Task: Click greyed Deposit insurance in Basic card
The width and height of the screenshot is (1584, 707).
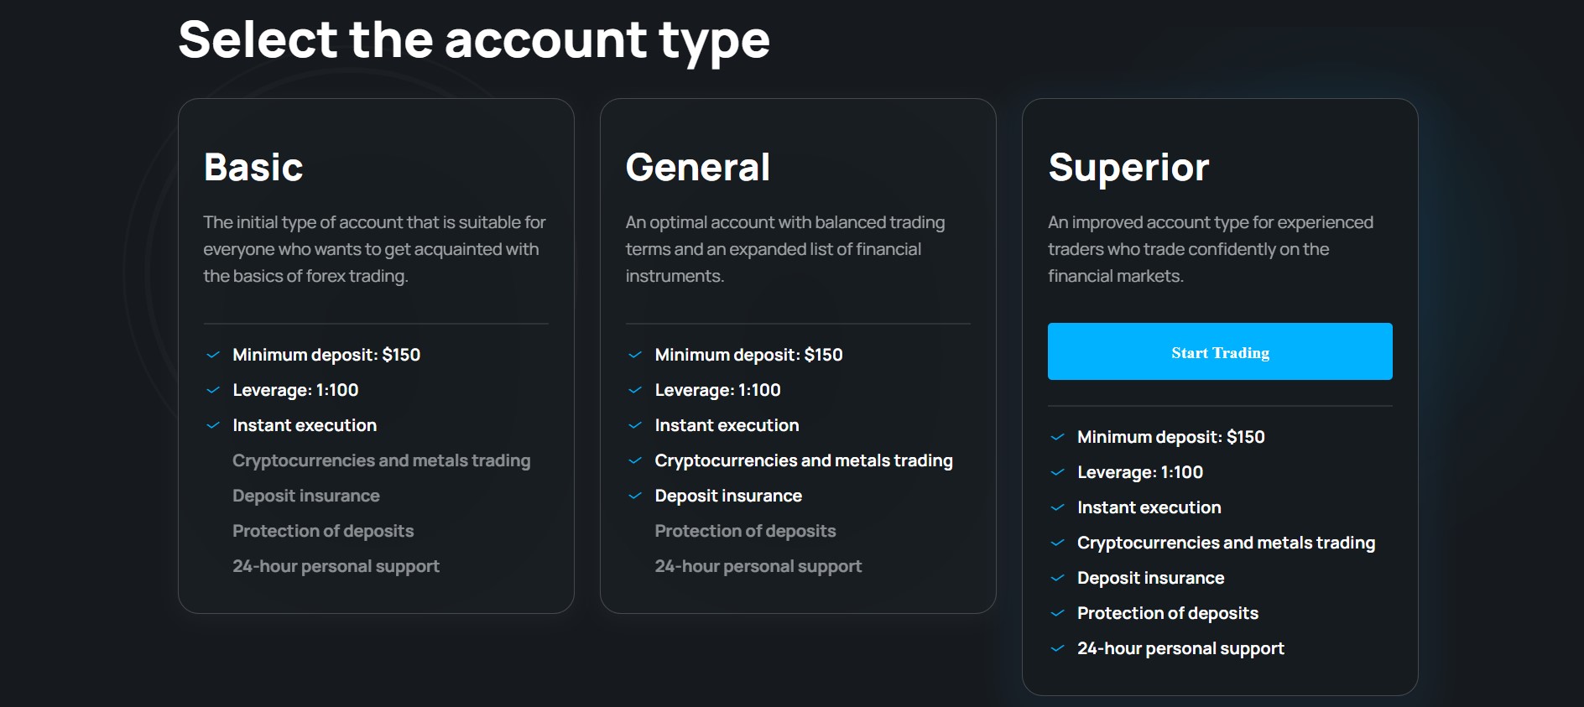Action: (306, 496)
